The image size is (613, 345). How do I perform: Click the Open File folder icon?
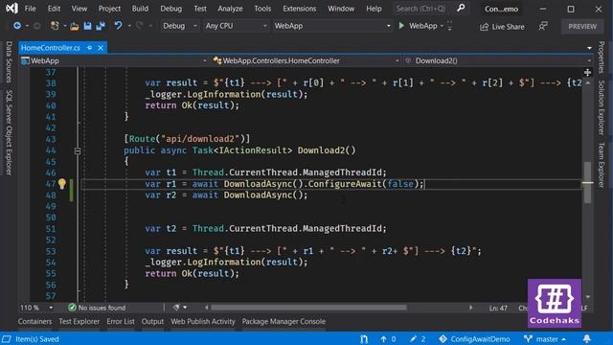75,26
